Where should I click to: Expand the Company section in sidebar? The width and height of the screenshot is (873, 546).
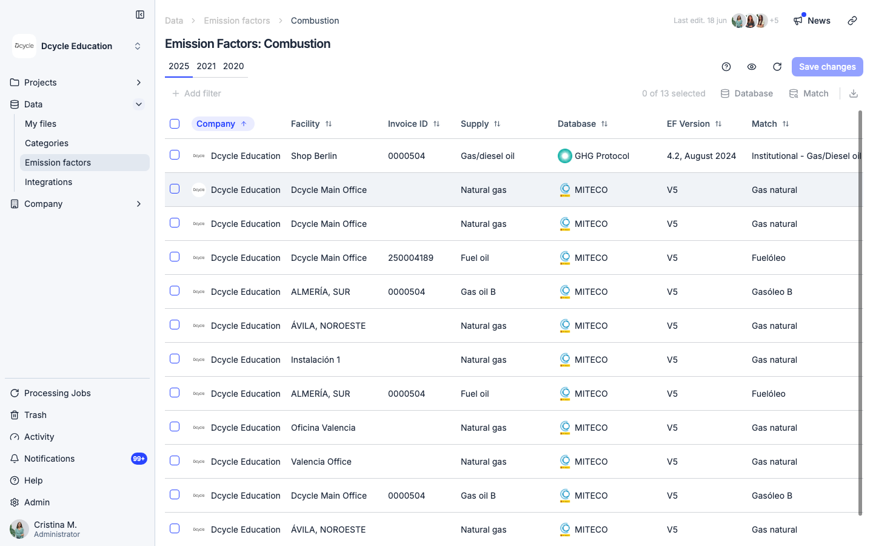(139, 204)
